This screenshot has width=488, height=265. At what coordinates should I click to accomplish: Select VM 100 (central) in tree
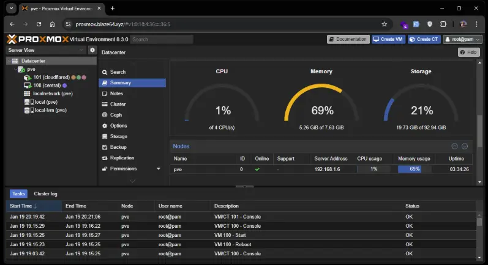[47, 85]
